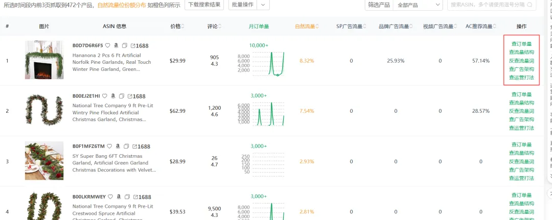Open 查流量结构 for second product
552x220 pixels.
click(x=521, y=103)
